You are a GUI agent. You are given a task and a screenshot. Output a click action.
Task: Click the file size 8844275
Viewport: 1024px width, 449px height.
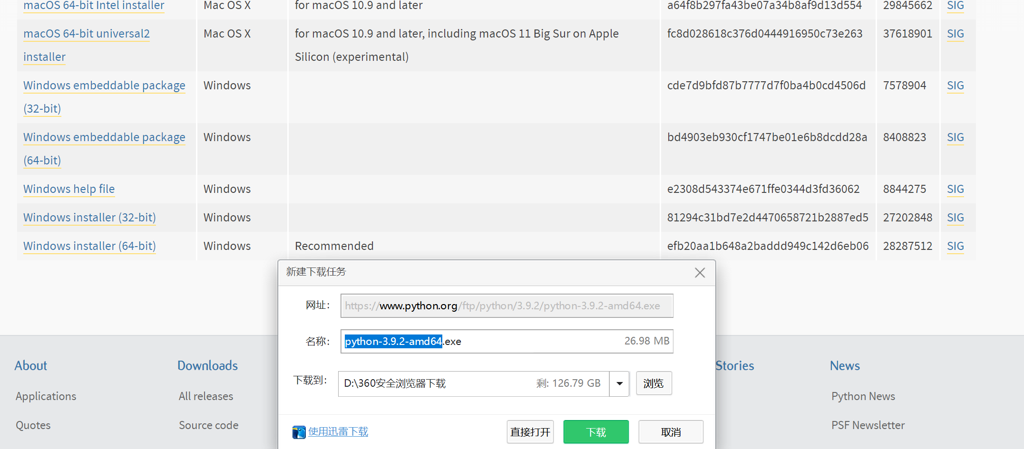click(904, 189)
